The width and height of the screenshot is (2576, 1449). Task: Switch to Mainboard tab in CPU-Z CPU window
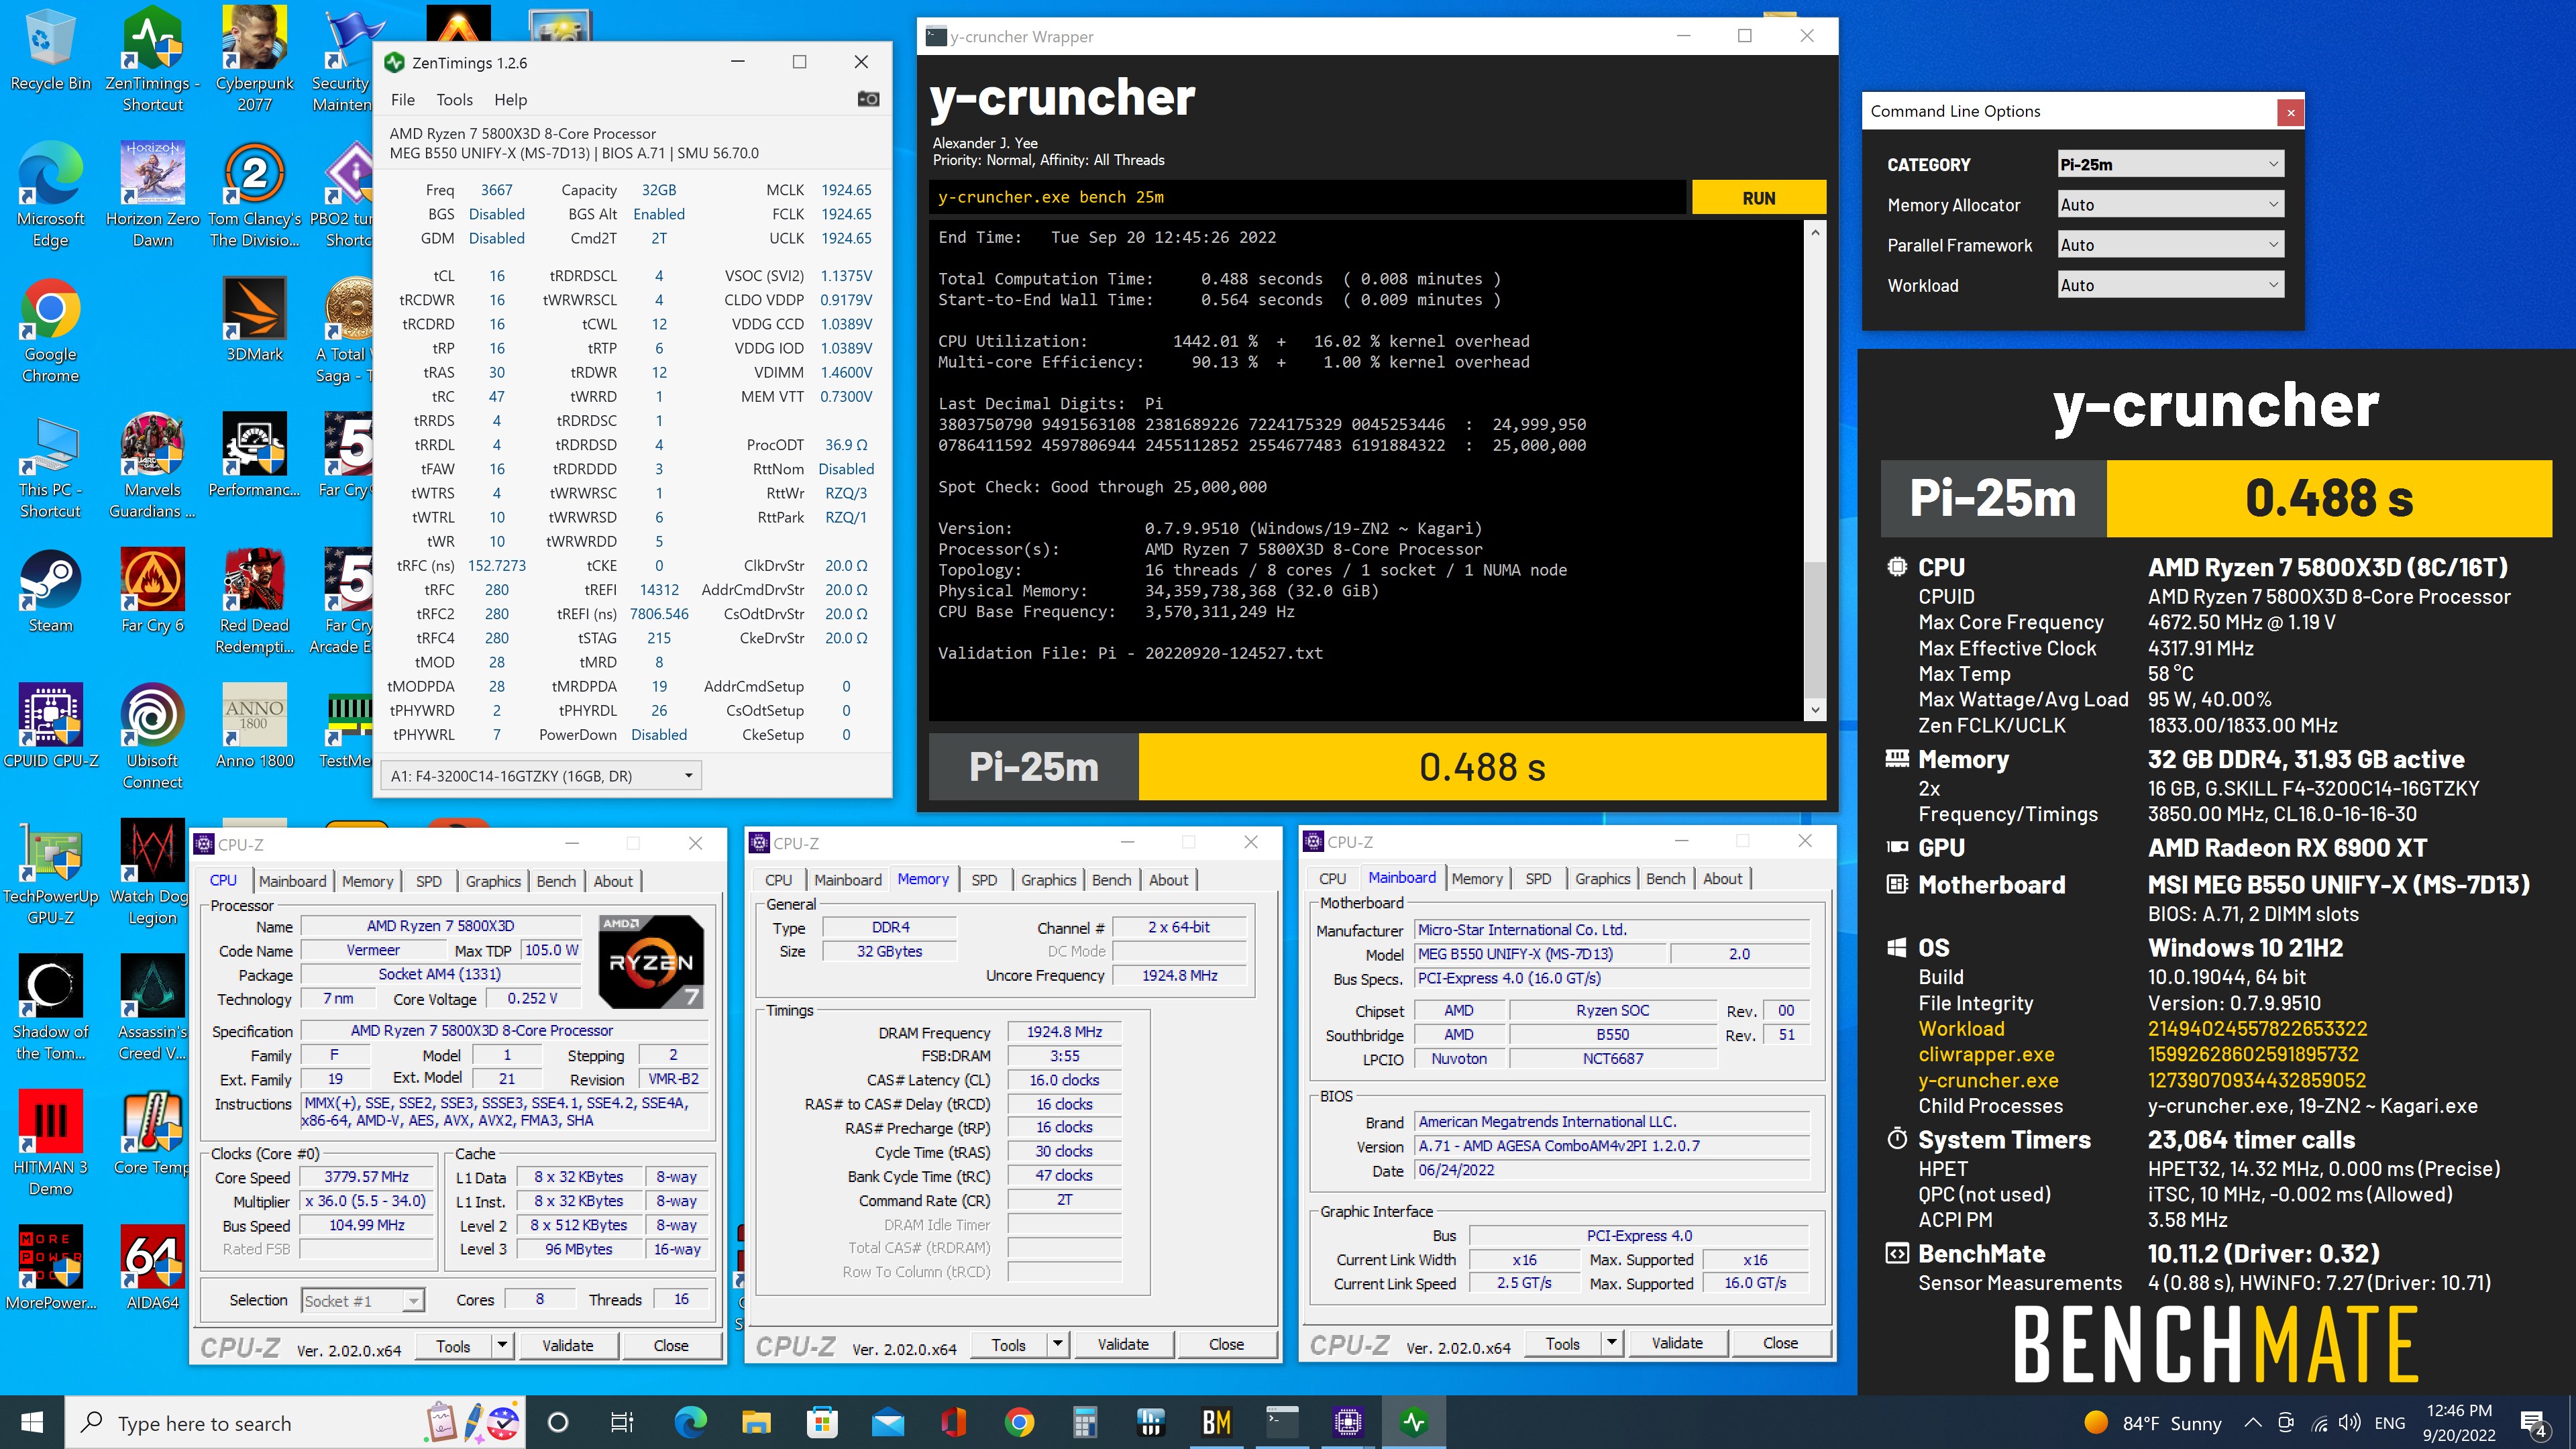[x=292, y=880]
